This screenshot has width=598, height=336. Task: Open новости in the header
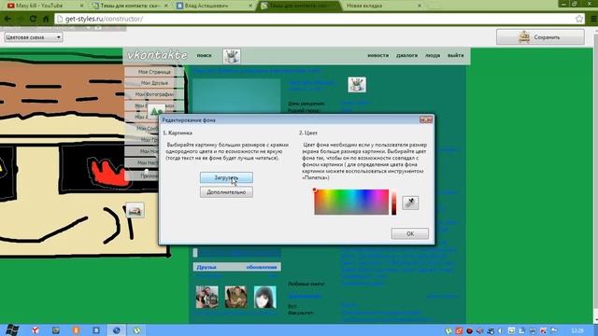[377, 55]
